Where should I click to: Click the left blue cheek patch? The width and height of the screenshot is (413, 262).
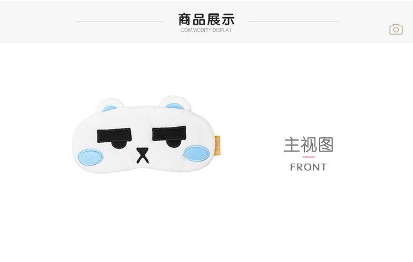90,157
